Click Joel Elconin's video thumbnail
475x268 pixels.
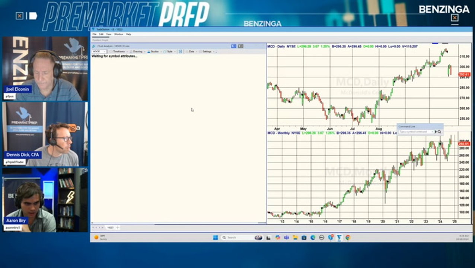[45, 68]
